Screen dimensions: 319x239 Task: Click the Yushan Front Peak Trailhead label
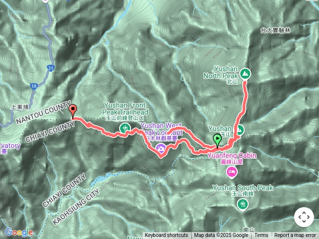point(125,109)
